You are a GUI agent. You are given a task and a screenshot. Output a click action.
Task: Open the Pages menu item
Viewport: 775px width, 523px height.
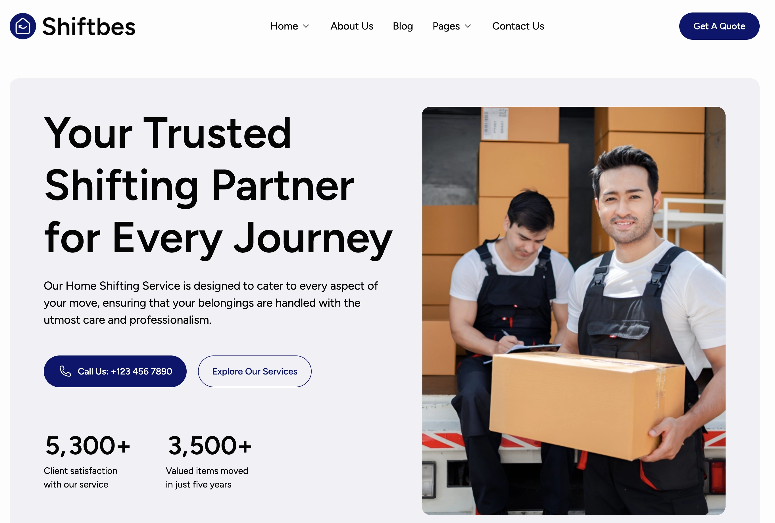point(446,26)
